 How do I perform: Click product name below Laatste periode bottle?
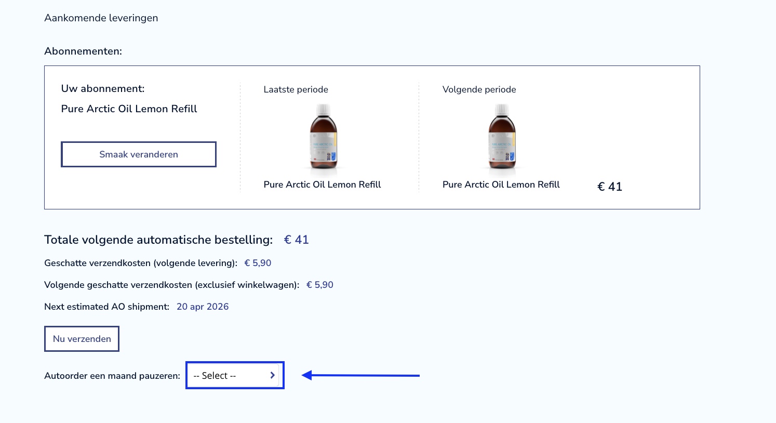[x=323, y=184]
